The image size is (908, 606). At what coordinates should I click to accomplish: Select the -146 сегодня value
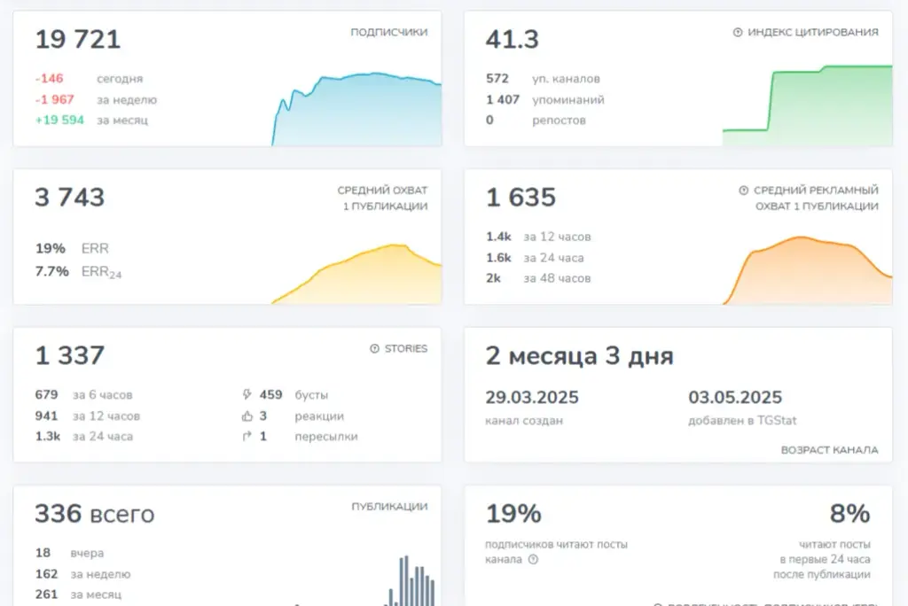pyautogui.click(x=50, y=79)
